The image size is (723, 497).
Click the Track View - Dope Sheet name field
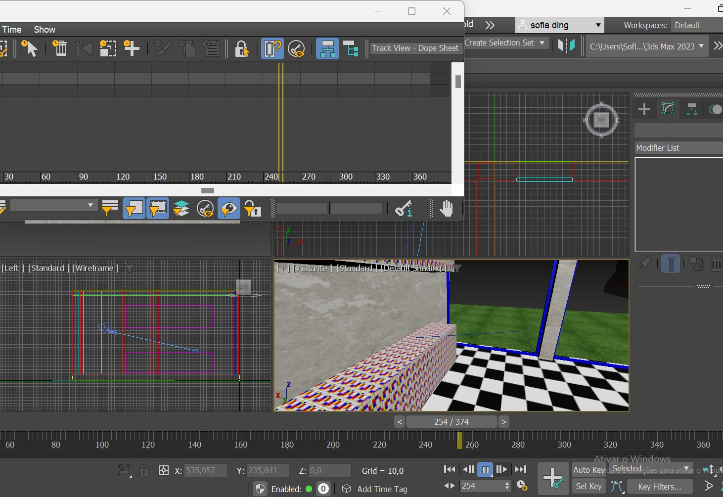(x=415, y=48)
